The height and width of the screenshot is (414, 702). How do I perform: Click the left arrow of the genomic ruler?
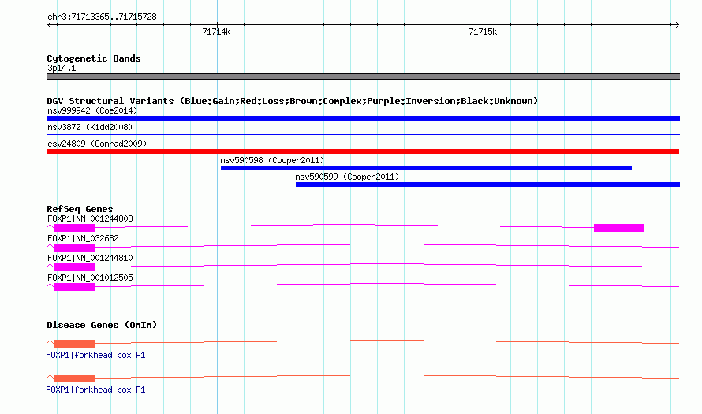pyautogui.click(x=49, y=25)
